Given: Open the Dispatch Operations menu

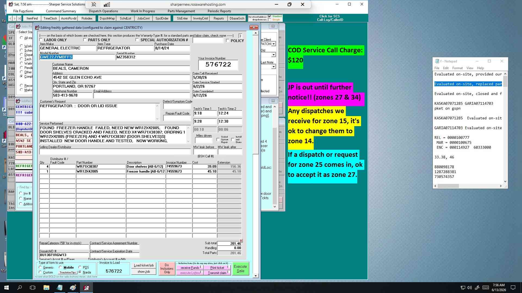Looking at the screenshot, I should click(x=103, y=11).
